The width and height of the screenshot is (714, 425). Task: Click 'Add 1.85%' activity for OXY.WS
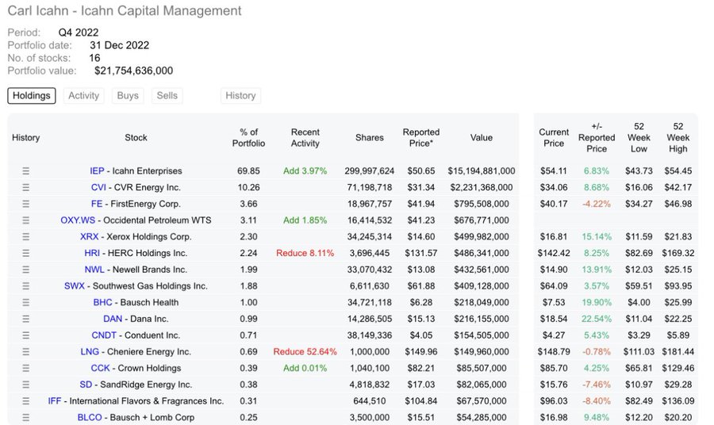[x=305, y=220]
